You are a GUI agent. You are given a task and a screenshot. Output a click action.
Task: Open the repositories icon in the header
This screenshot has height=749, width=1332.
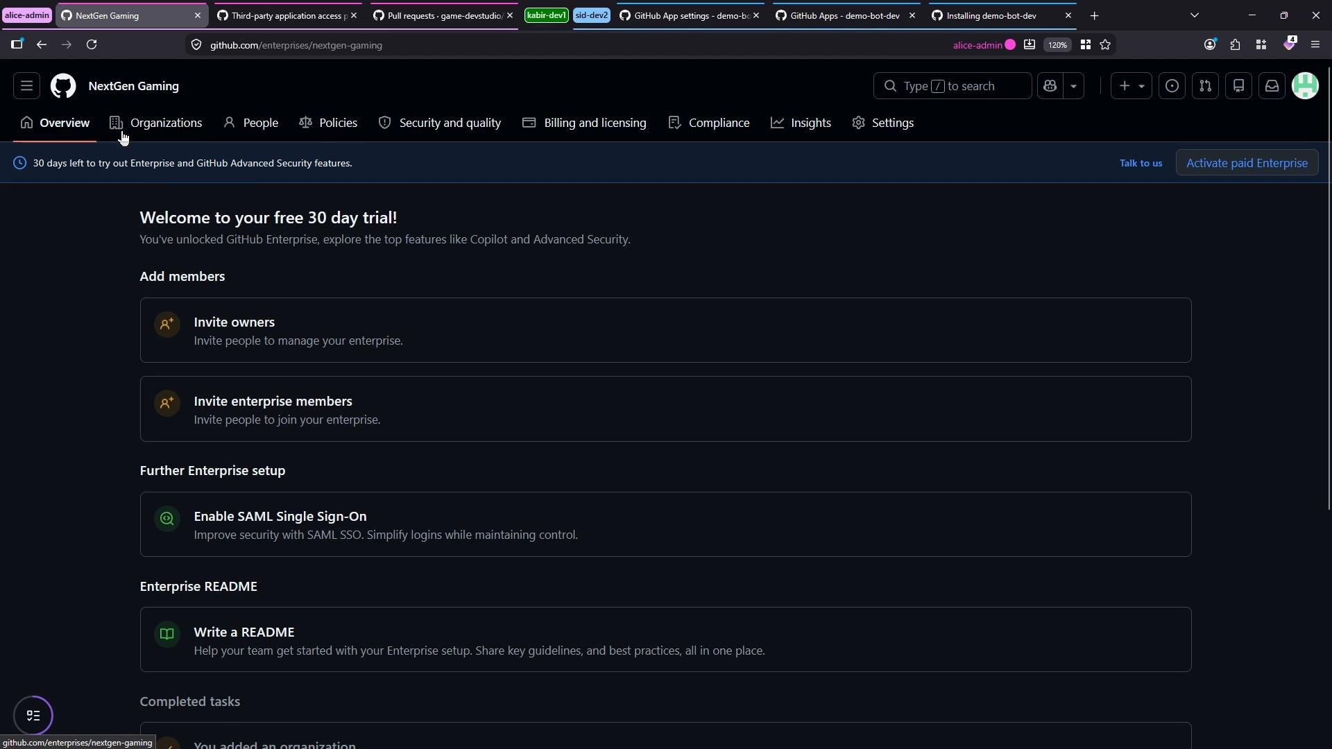(1238, 86)
